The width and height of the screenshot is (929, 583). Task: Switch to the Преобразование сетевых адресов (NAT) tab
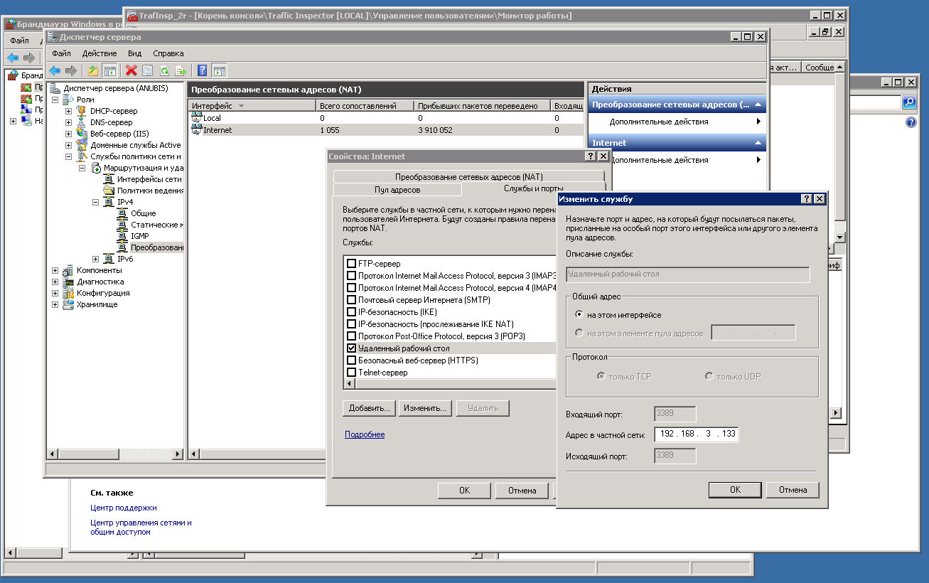tap(469, 176)
